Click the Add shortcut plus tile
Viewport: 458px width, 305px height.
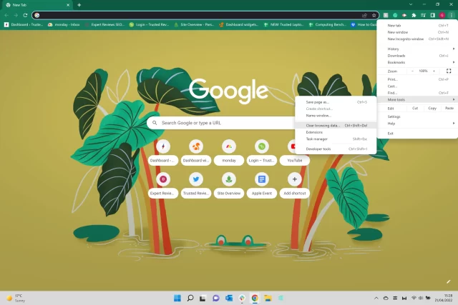[294, 185]
